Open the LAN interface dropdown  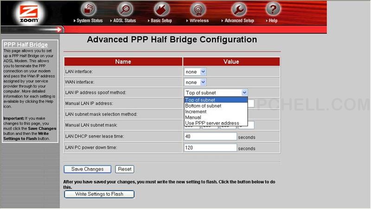[195, 72]
